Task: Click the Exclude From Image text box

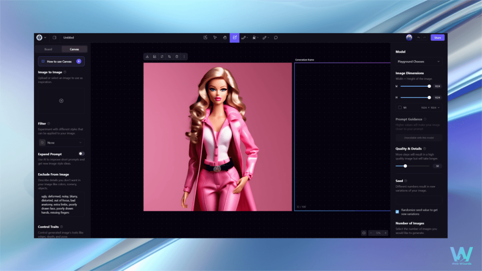Action: click(x=61, y=204)
